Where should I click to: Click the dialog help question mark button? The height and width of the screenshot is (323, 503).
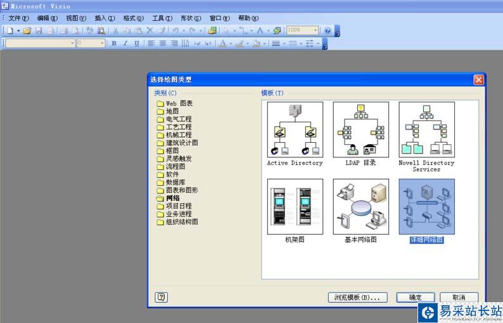point(162,297)
